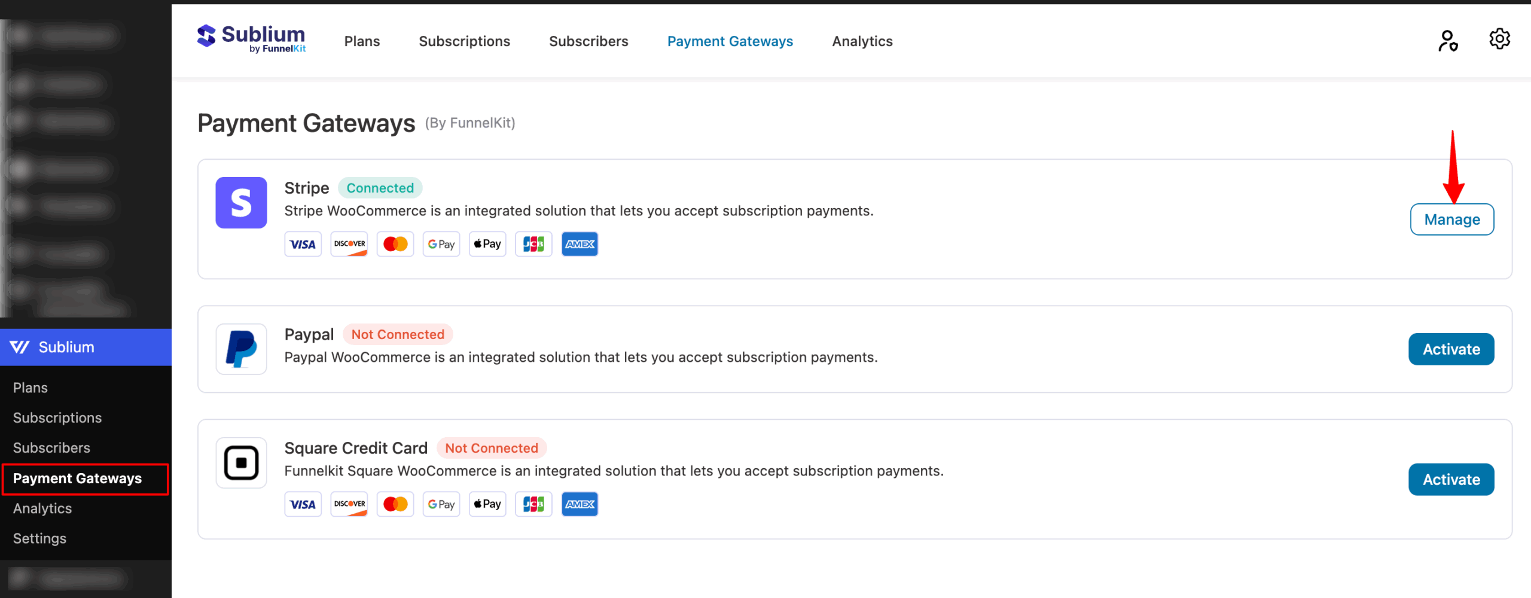Select the Mastercard icon under Stripe
The width and height of the screenshot is (1531, 598).
click(395, 243)
